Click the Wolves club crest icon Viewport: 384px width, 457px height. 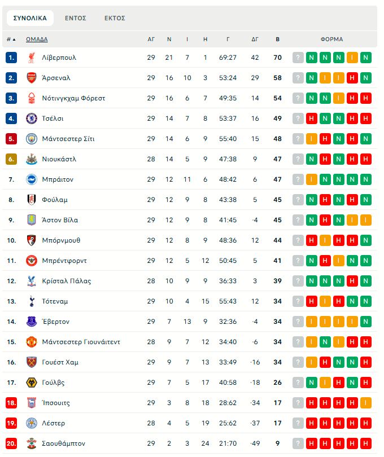[x=32, y=383]
